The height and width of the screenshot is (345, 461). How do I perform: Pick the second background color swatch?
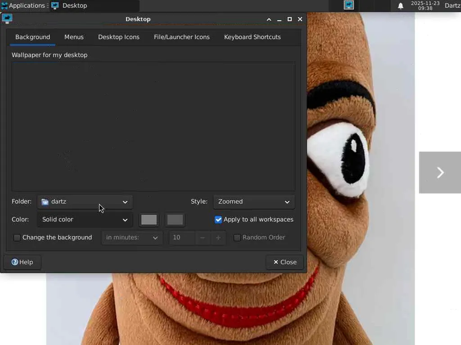point(175,220)
